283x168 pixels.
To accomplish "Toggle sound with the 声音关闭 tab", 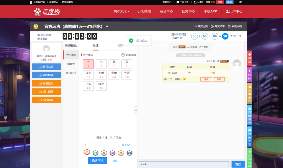I will [x=250, y=158].
